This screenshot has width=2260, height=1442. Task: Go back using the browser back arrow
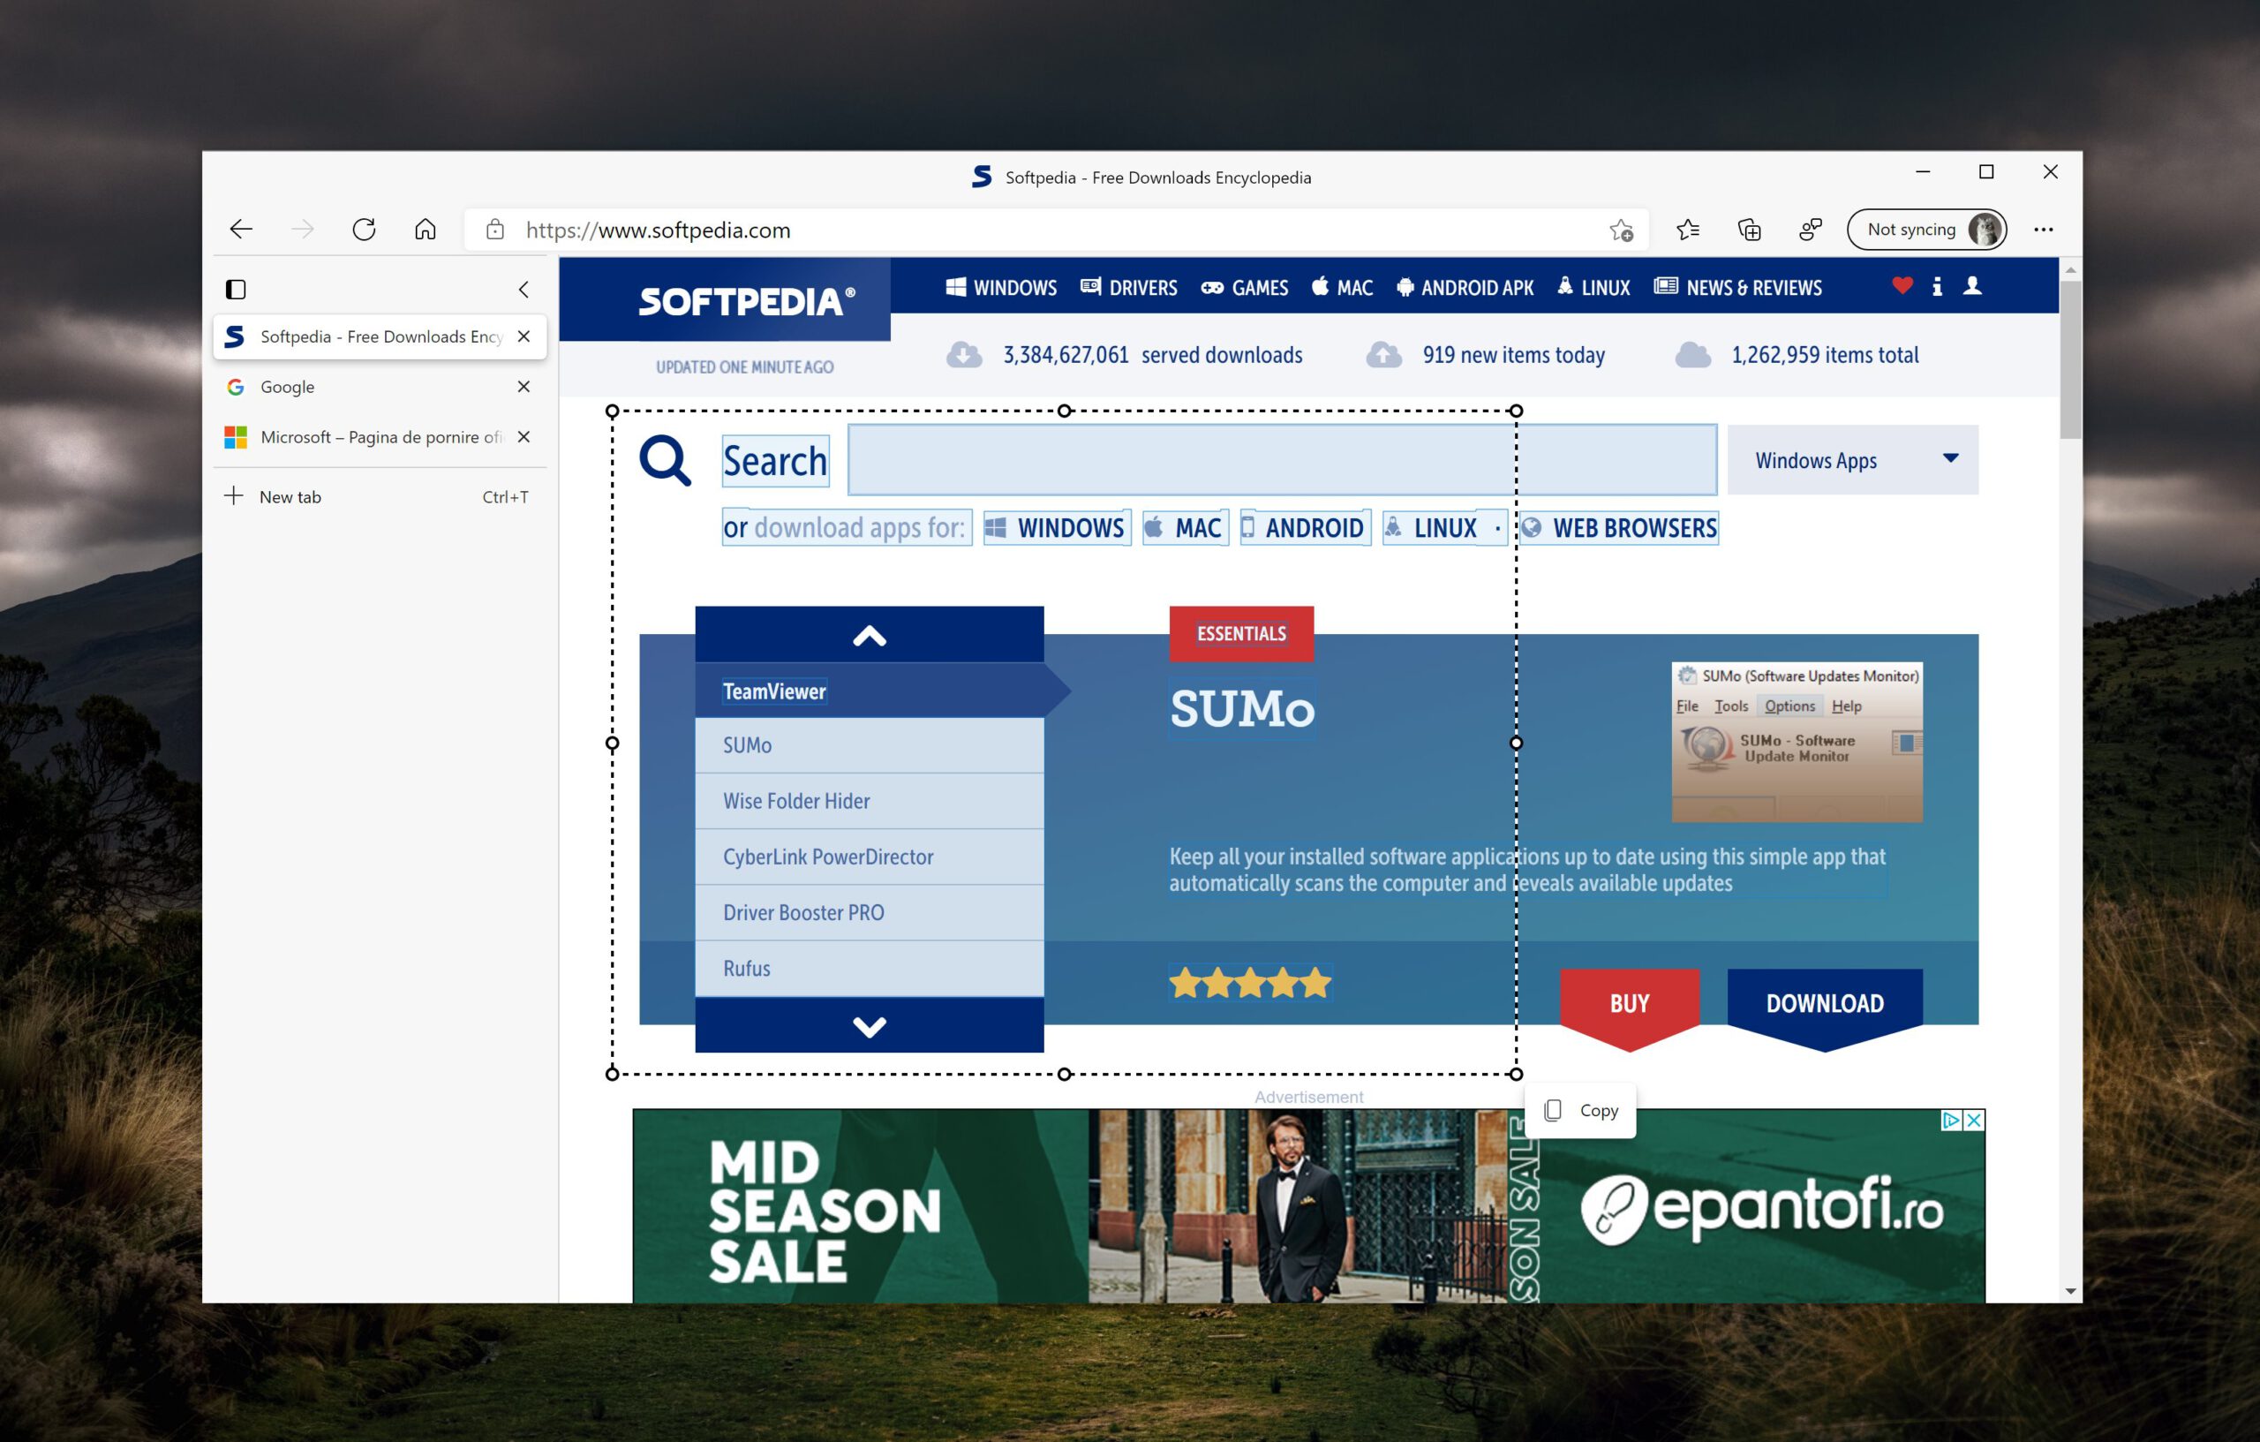(241, 229)
